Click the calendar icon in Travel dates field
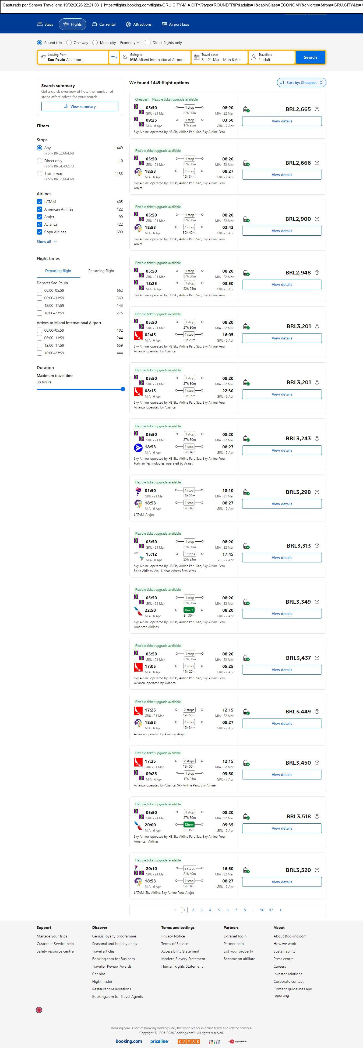The width and height of the screenshot is (363, 1048). click(x=196, y=57)
